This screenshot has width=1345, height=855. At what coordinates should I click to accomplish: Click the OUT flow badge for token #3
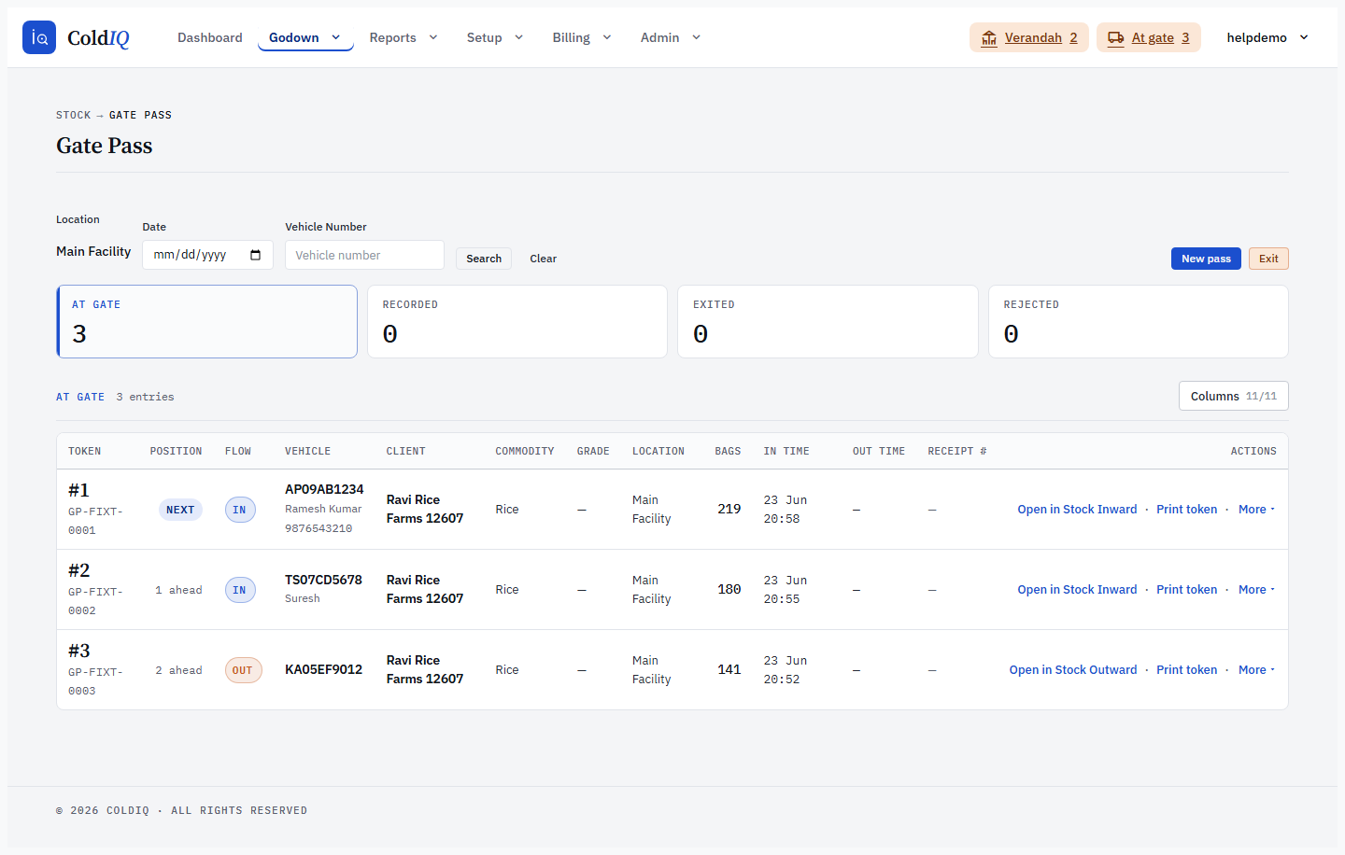243,670
